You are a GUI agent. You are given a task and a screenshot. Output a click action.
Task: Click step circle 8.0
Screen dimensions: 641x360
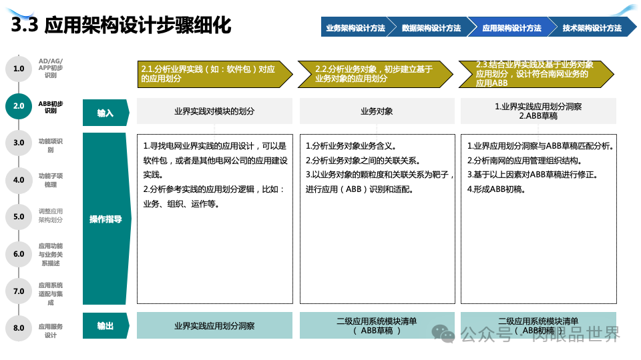19,328
